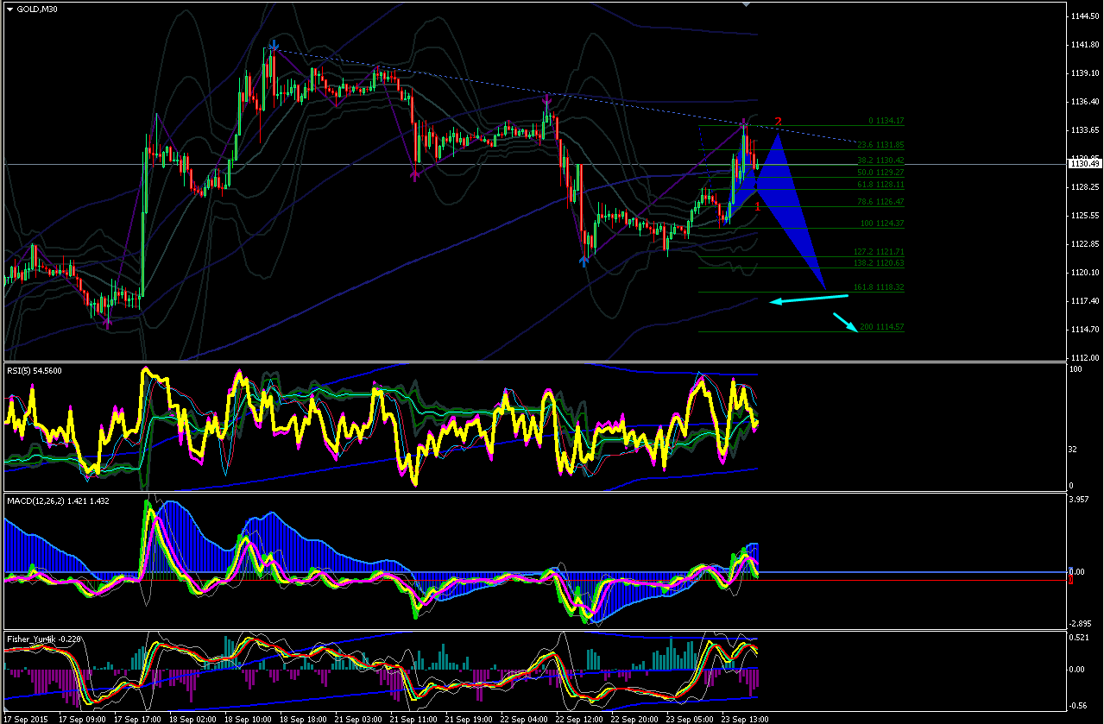The height and width of the screenshot is (724, 1104).
Task: Click the GOLD,M30 chart title label
Action: click(x=39, y=9)
